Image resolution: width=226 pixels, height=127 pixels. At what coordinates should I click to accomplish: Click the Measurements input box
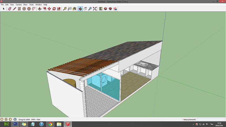pos(211,120)
